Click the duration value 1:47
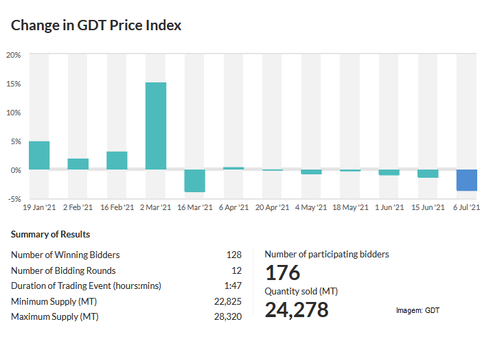 [233, 286]
